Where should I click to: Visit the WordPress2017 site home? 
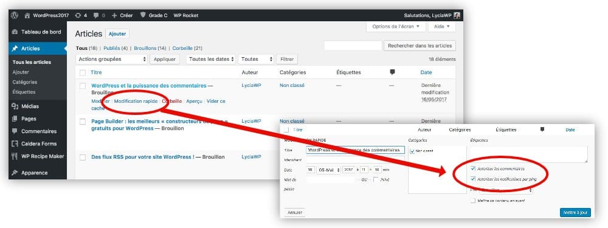click(47, 16)
